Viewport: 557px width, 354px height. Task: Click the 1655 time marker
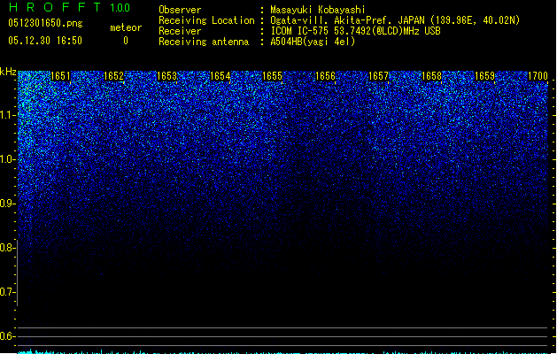click(272, 76)
